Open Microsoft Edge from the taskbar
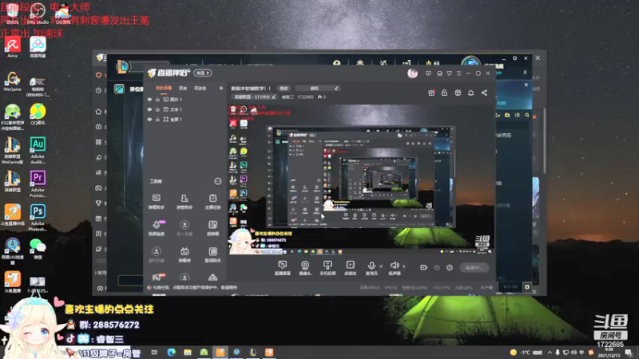 171,352
